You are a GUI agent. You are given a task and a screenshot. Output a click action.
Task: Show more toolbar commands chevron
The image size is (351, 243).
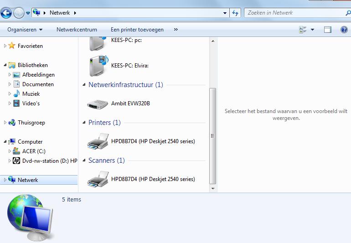point(176,29)
